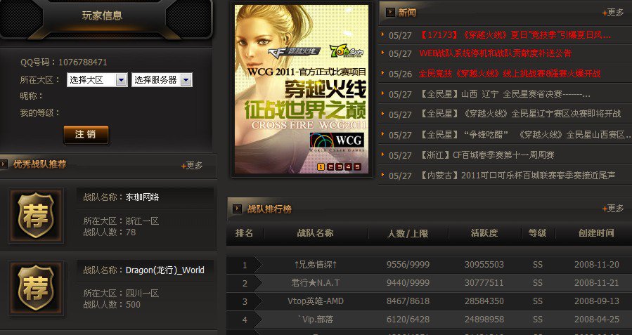Open the “争锋吃醋” 山西赛区 news link

click(525, 134)
